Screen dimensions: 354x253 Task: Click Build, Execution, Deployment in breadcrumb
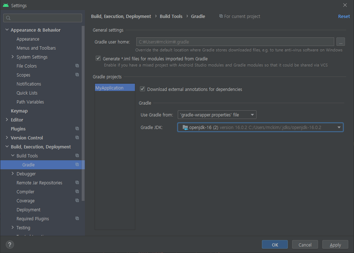(x=121, y=17)
